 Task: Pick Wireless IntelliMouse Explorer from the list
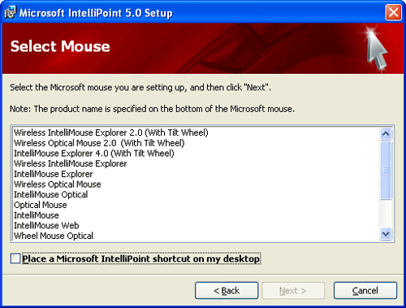[71, 163]
